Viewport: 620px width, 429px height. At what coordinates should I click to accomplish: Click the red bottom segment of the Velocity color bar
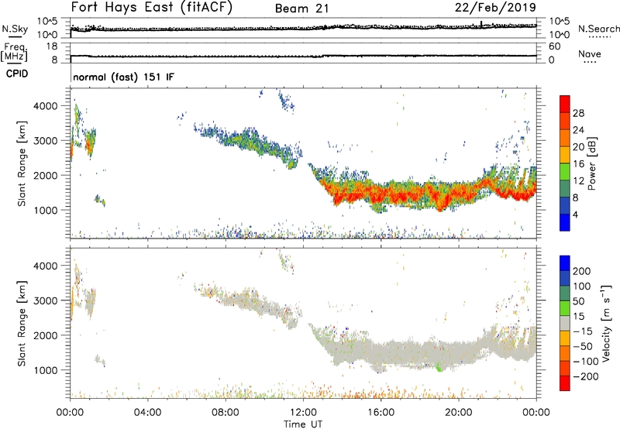click(565, 383)
